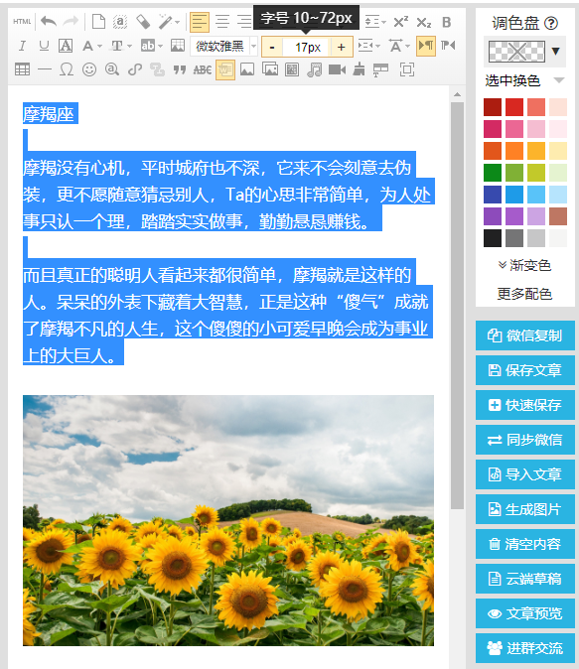Expand the 渐变色 gradient section
Viewport: 579px width, 669px height.
pos(524,265)
